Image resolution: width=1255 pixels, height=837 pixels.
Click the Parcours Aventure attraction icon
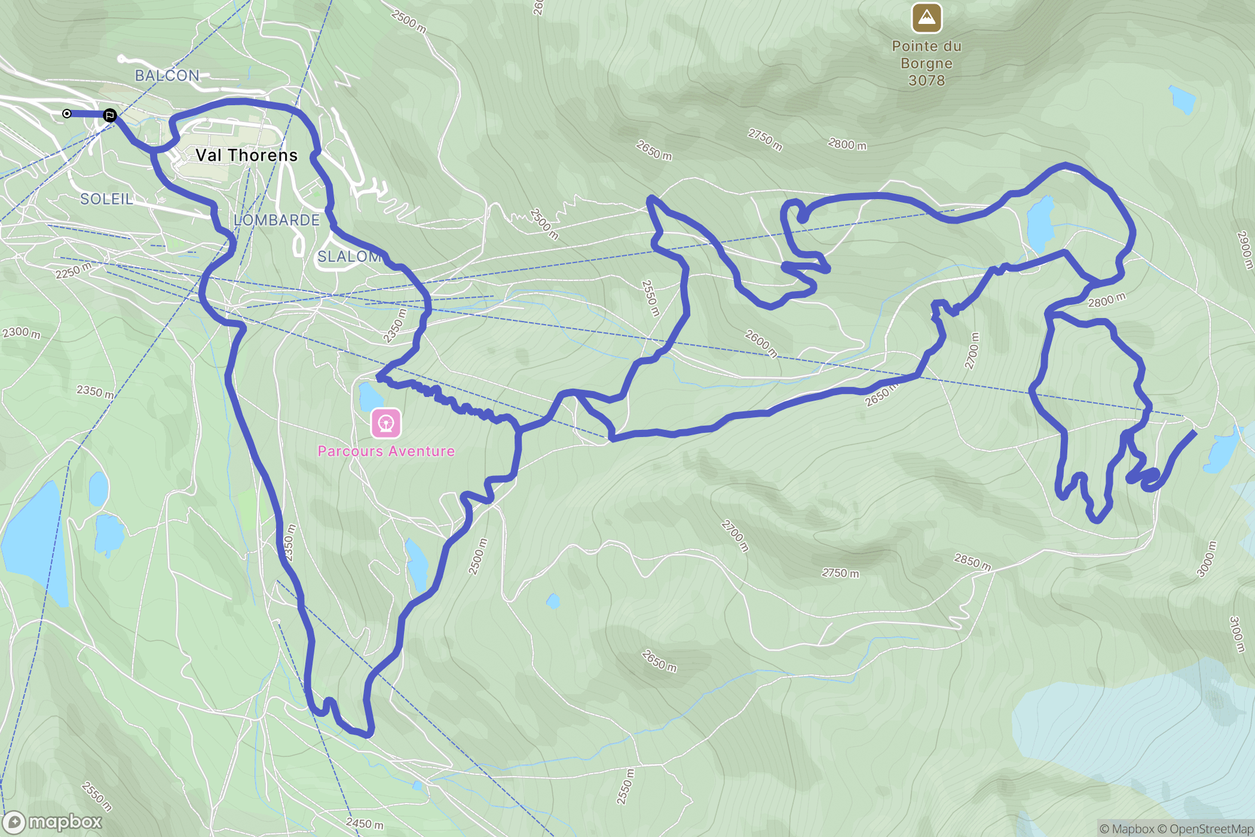point(386,423)
